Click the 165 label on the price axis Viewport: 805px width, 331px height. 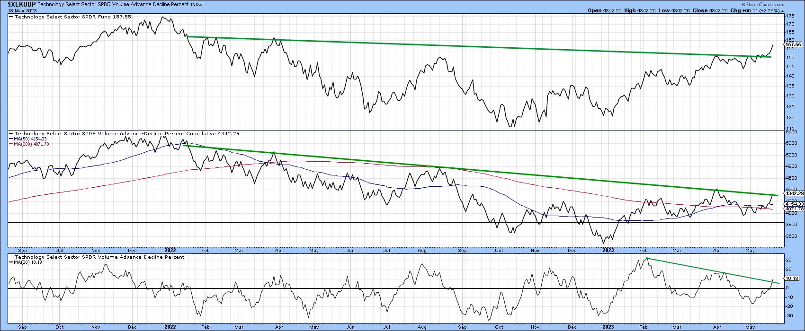pos(790,32)
